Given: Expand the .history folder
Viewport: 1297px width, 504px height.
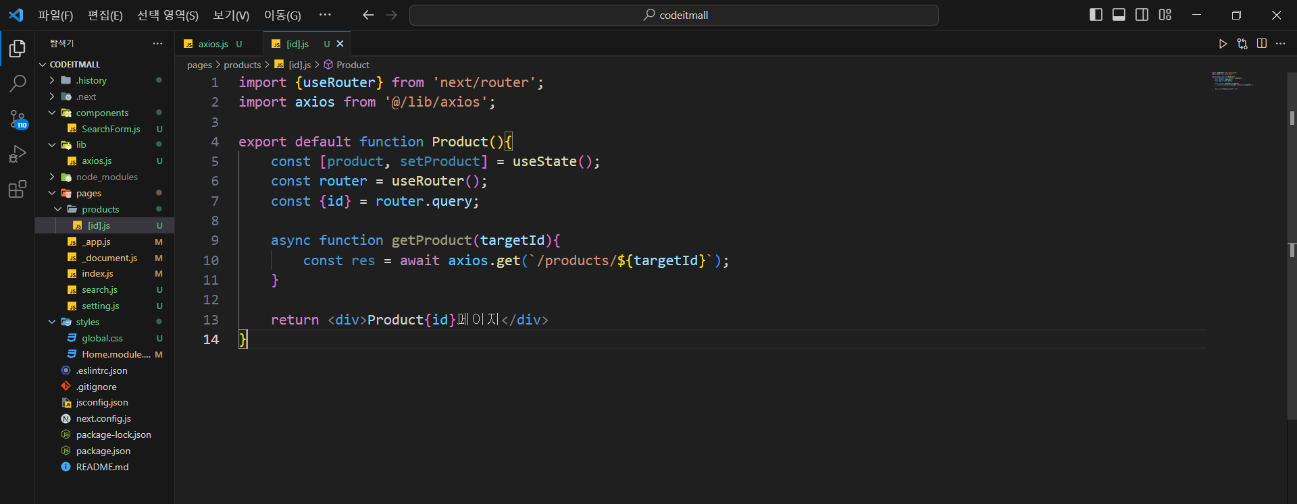Looking at the screenshot, I should (x=105, y=80).
